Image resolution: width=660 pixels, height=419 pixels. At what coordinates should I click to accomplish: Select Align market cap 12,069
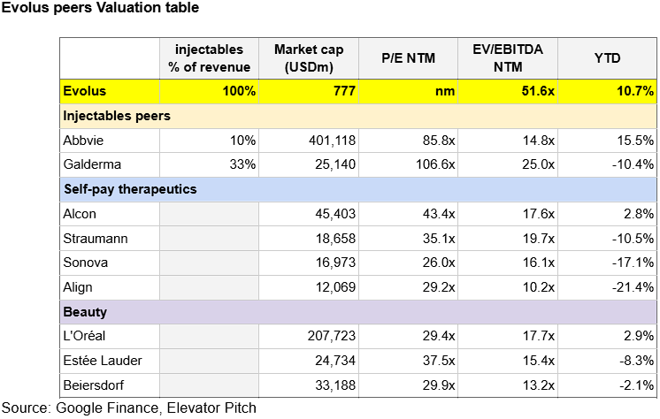(x=335, y=287)
